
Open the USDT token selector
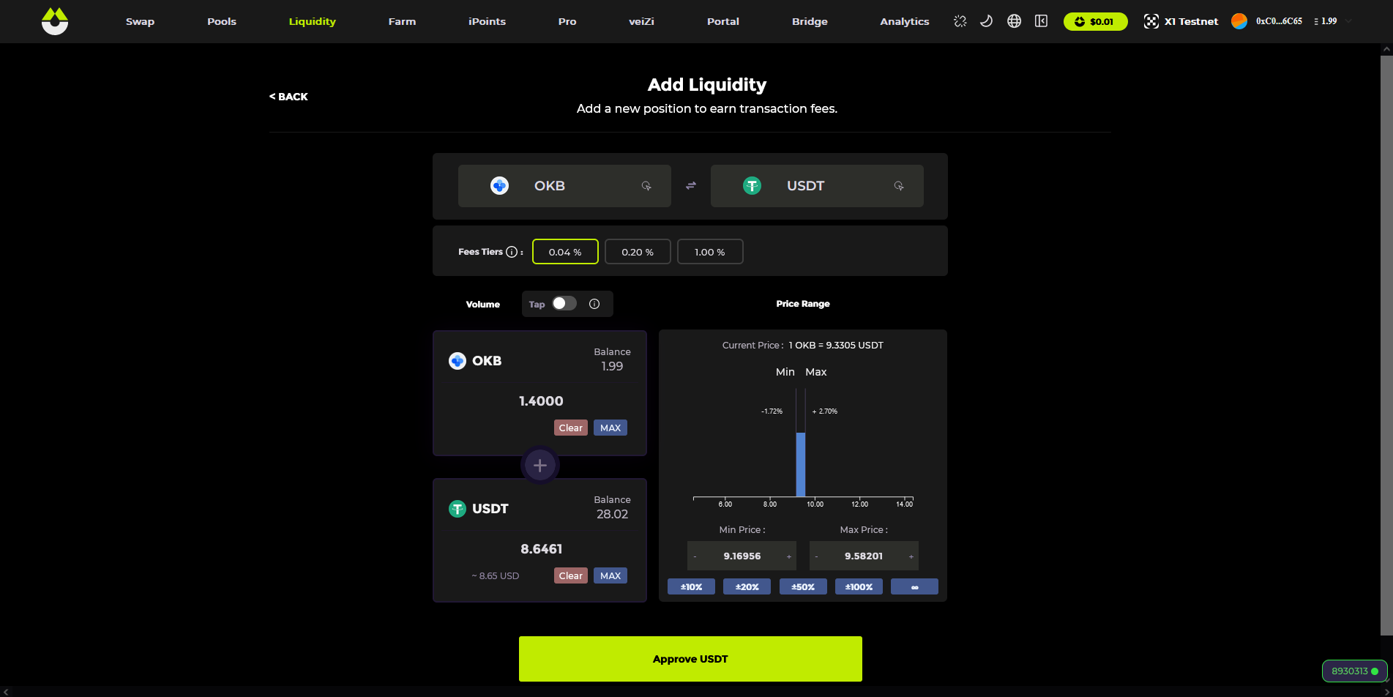[x=816, y=186]
